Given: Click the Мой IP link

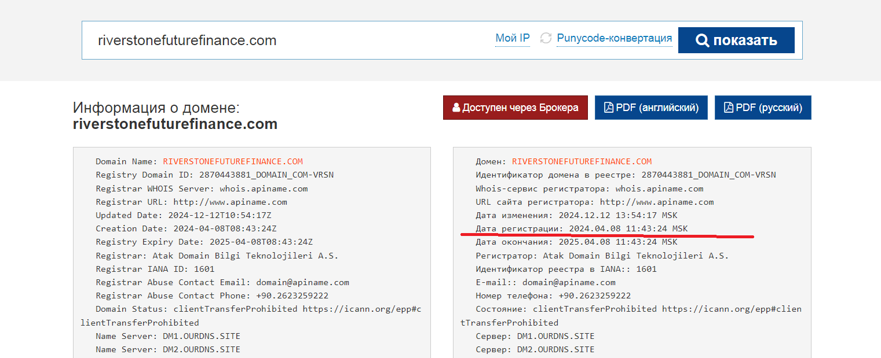Looking at the screenshot, I should click(x=513, y=39).
